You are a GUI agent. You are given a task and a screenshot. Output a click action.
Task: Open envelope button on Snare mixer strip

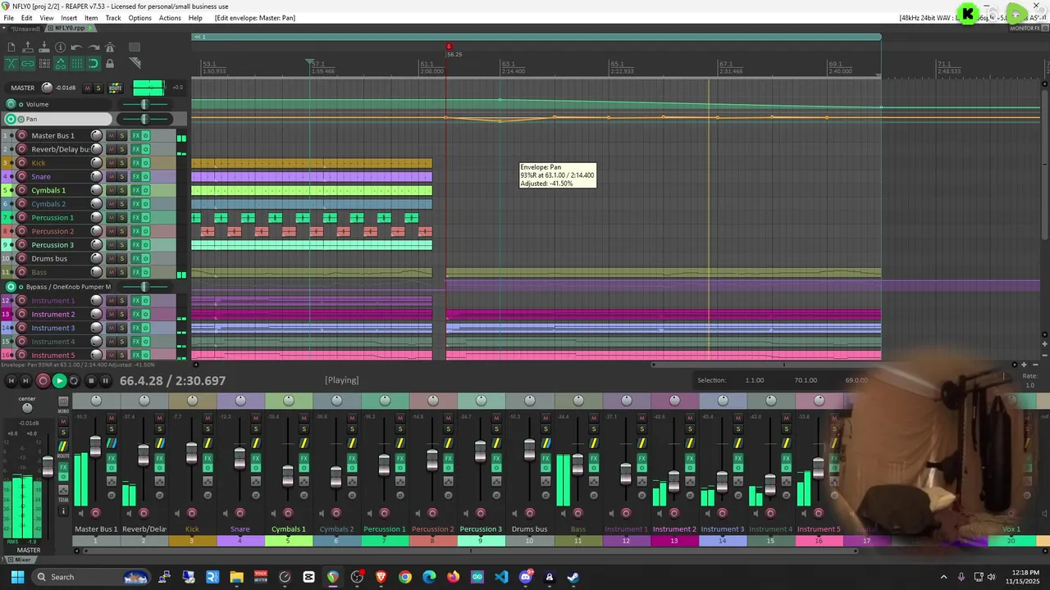tap(256, 481)
